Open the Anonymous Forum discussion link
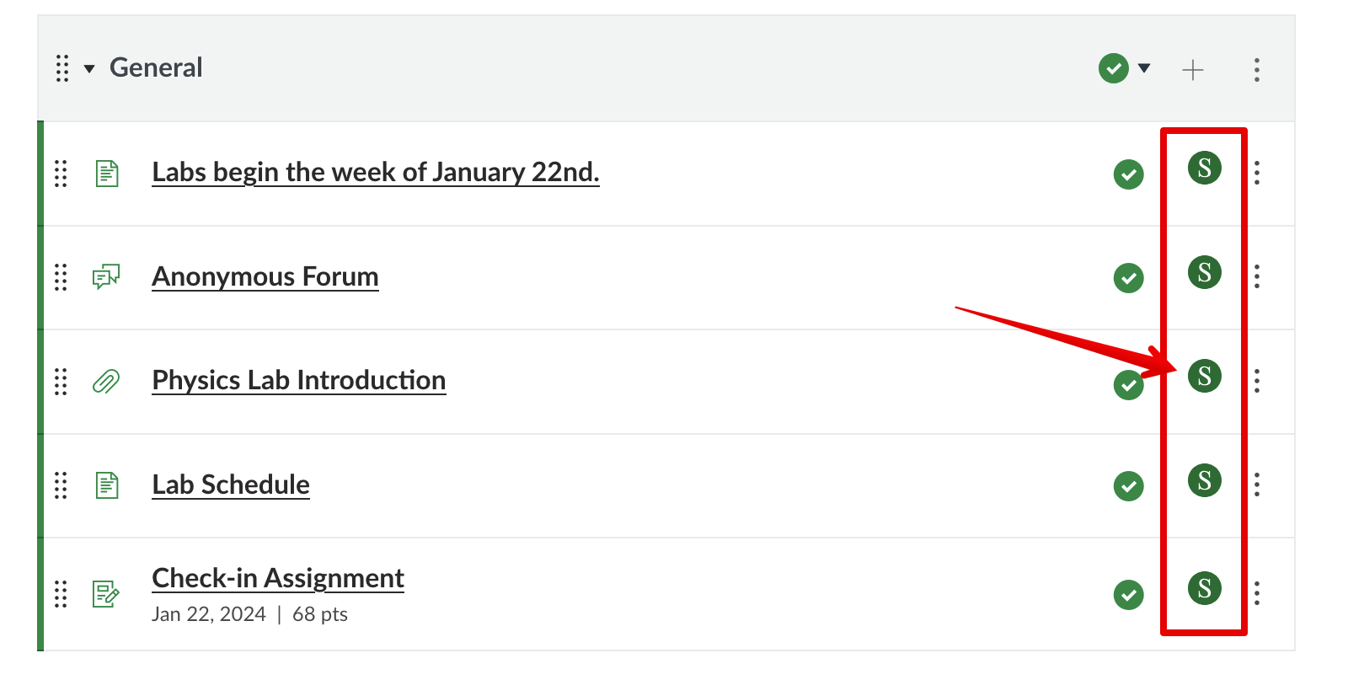This screenshot has width=1348, height=696. [265, 276]
